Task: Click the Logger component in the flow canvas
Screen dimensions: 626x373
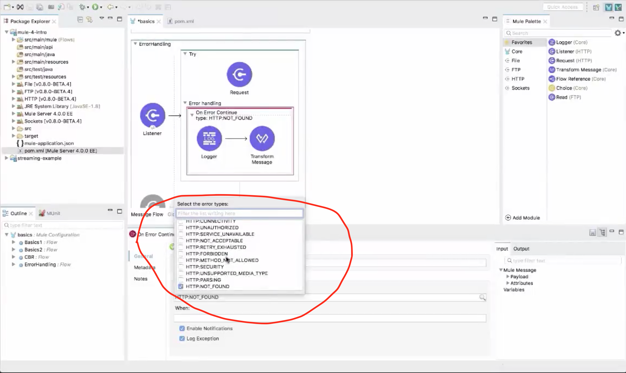Action: tap(209, 139)
